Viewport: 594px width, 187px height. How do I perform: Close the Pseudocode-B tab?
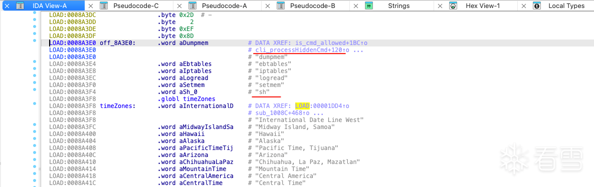268,6
